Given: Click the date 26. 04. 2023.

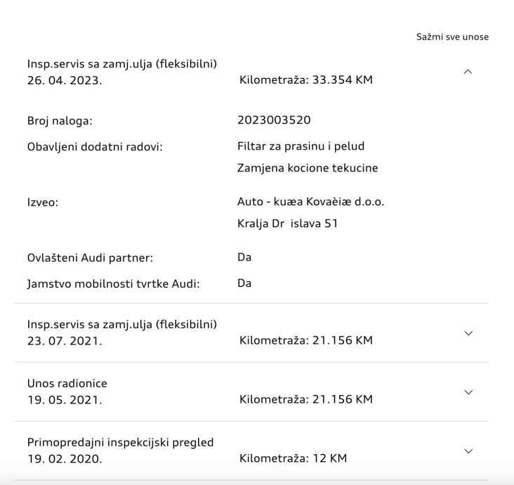Looking at the screenshot, I should tap(65, 79).
